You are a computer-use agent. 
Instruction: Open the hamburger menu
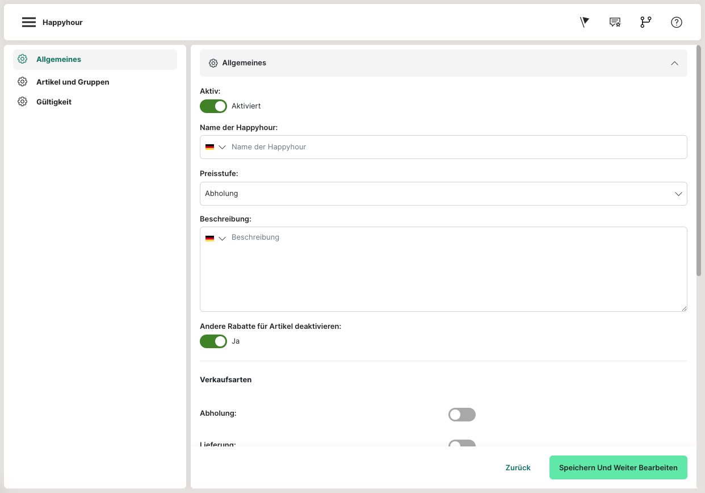point(28,22)
